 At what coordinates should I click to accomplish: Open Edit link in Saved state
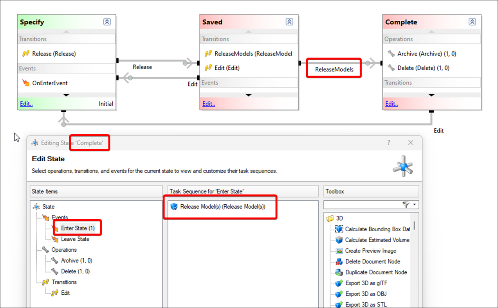[209, 104]
